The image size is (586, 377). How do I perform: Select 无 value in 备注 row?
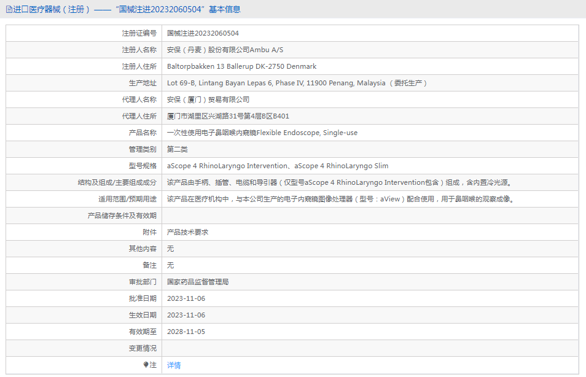point(170,265)
